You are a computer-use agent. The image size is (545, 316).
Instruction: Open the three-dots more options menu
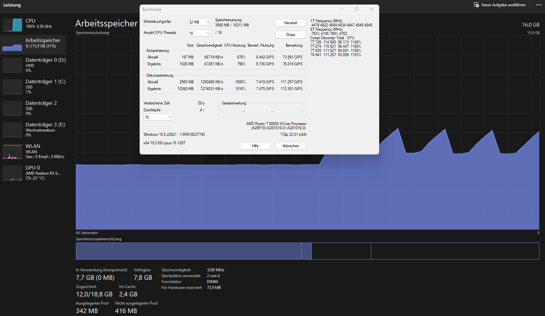538,5
